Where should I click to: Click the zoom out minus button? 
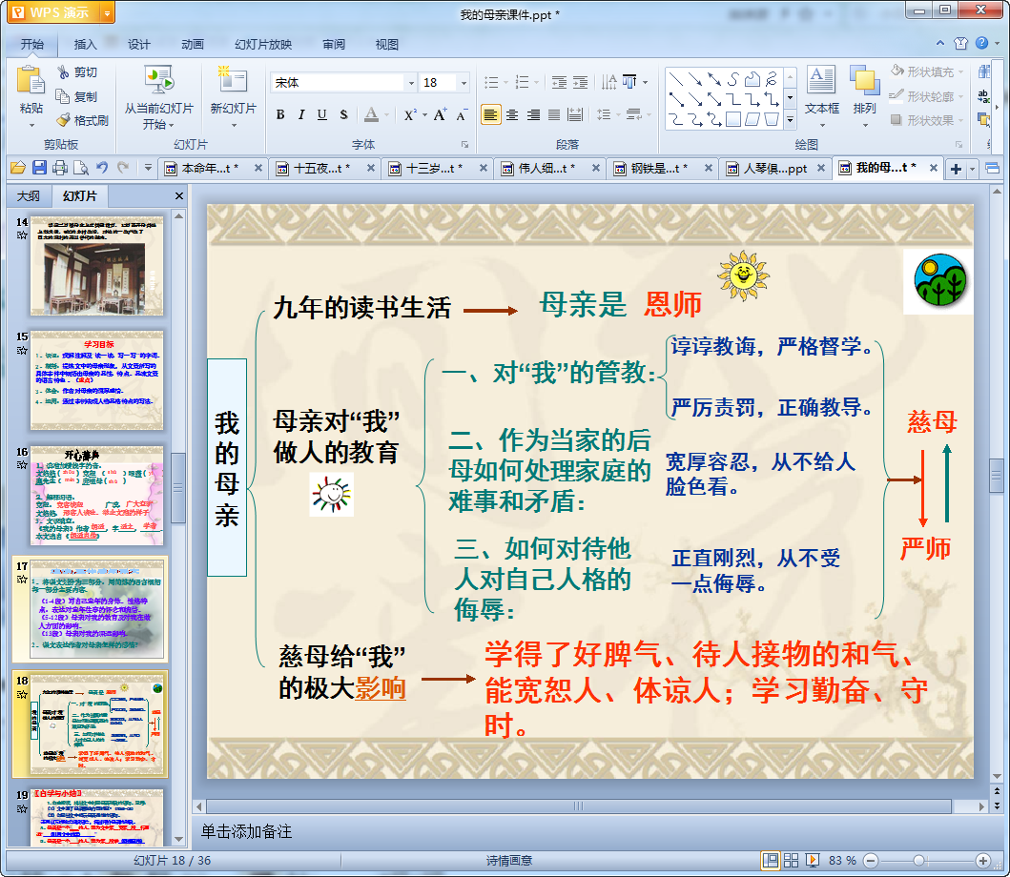click(871, 860)
